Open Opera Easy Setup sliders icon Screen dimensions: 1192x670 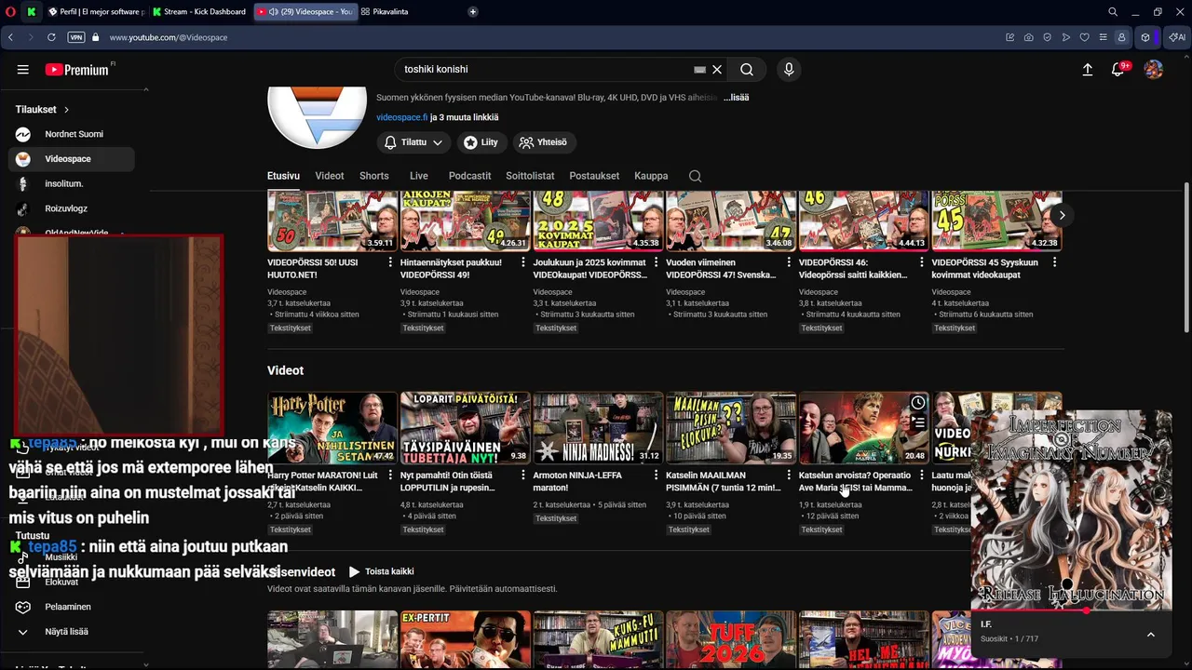click(x=1103, y=37)
